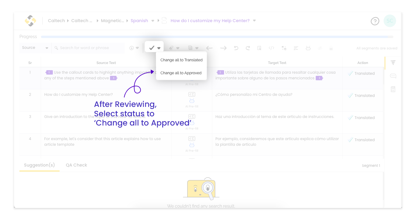Click the redo icon
Image resolution: width=416 pixels, height=220 pixels.
[248, 48]
